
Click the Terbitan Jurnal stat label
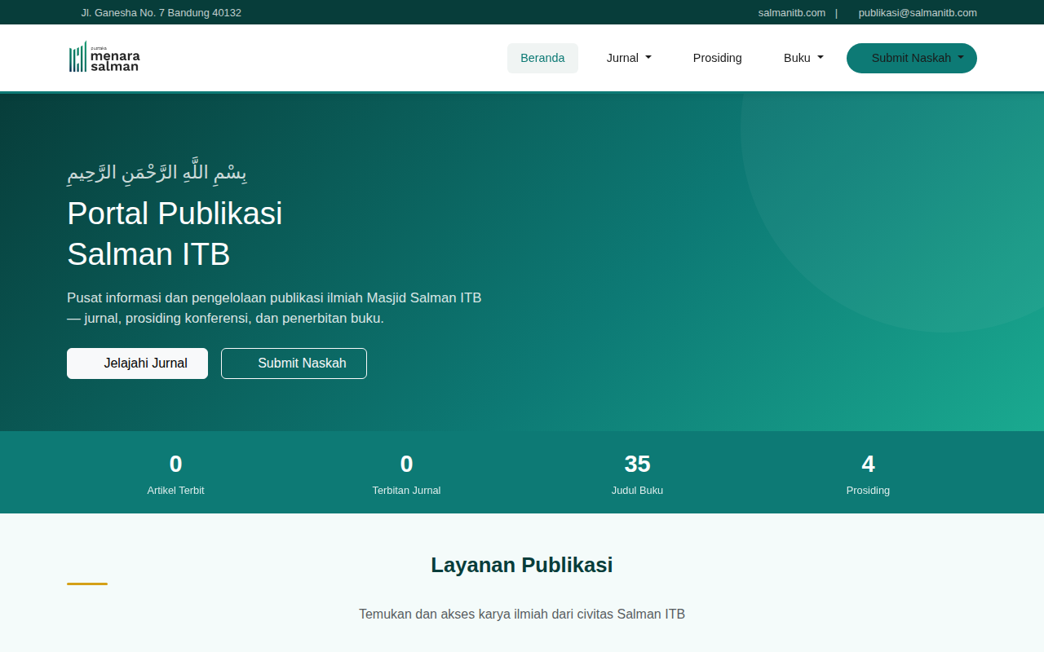406,491
